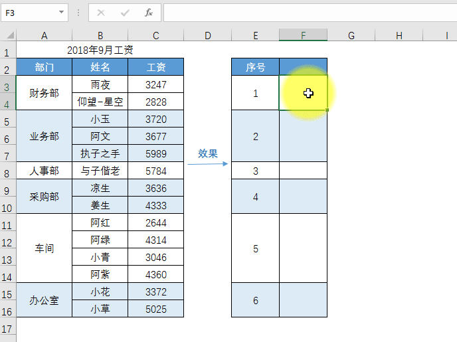Select merged sequence cell with 1

255,93
